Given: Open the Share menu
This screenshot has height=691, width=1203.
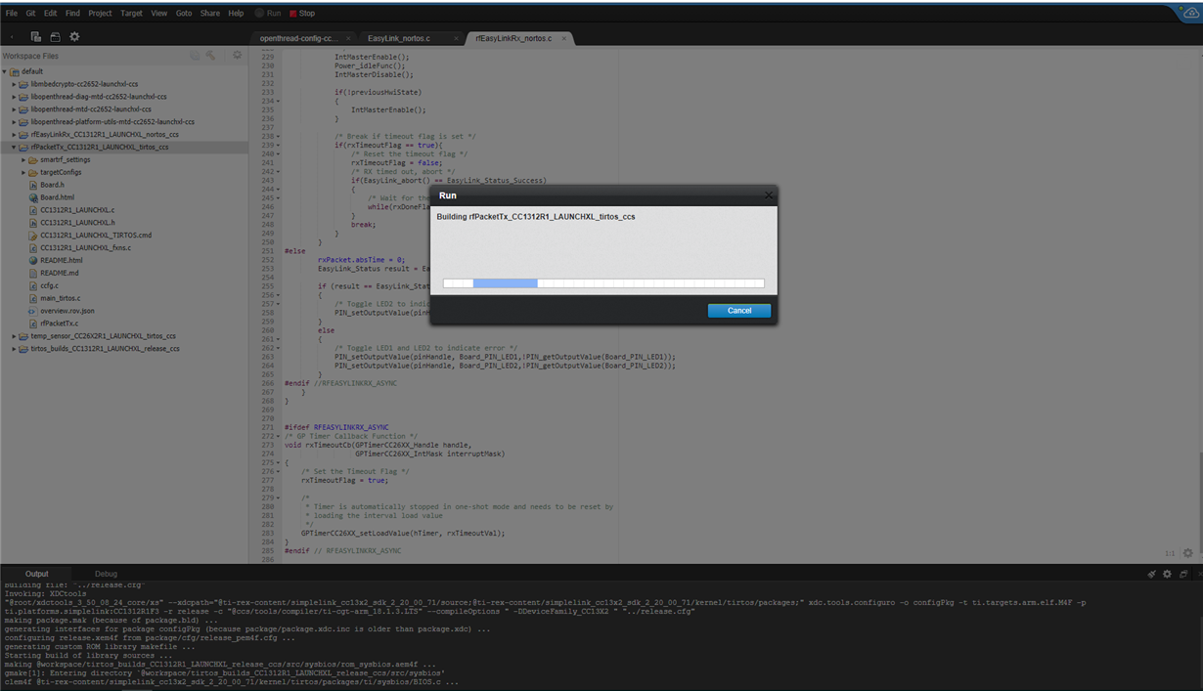Looking at the screenshot, I should pos(210,14).
